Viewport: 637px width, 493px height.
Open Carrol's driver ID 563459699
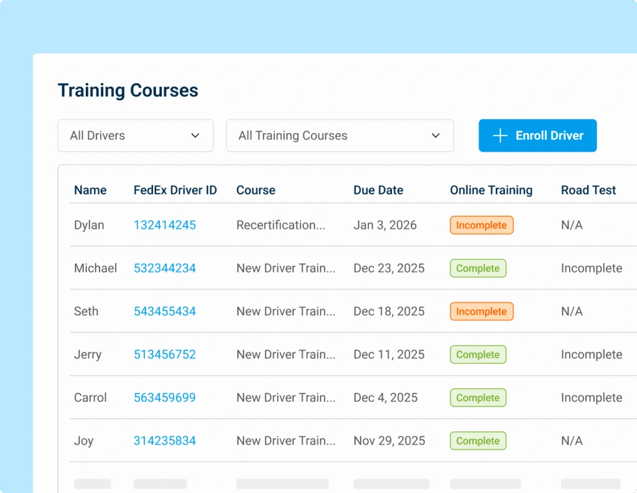pos(164,397)
